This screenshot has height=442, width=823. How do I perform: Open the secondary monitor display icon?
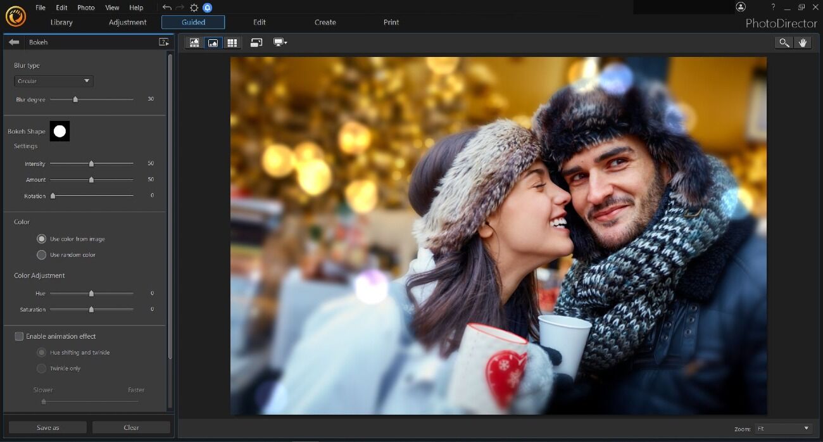(279, 42)
